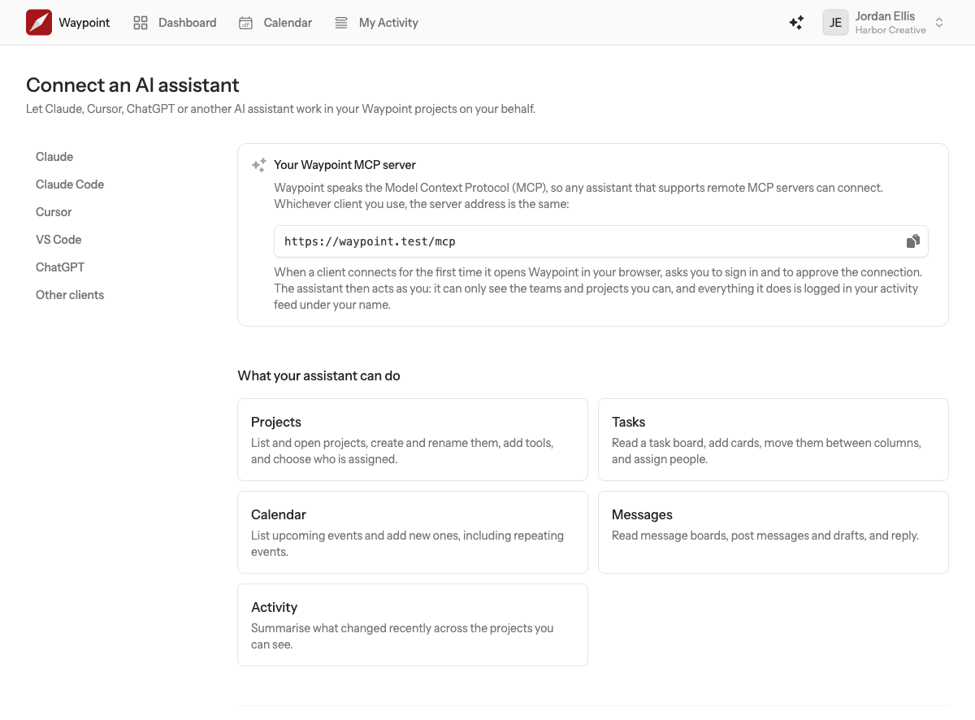The width and height of the screenshot is (975, 720).
Task: Click the Calendar icon in the top navigation
Action: pyautogui.click(x=245, y=23)
